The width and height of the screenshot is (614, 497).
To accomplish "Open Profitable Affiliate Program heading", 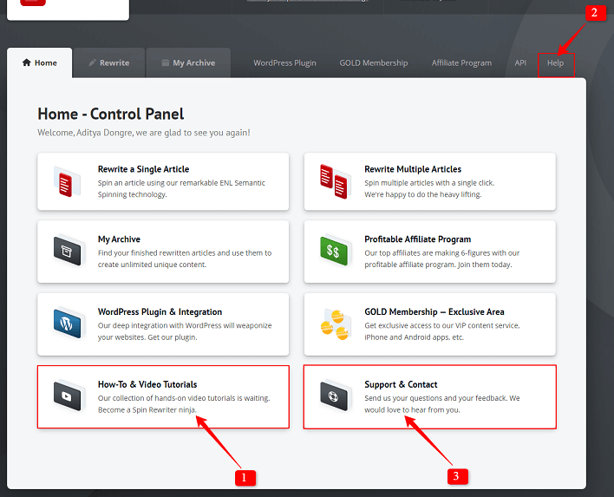I will point(417,239).
